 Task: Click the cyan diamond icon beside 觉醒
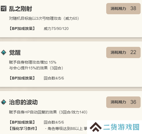coord(4,53)
